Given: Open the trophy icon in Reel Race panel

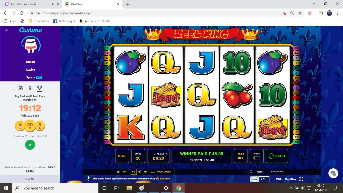Looking at the screenshot, I should pyautogui.click(x=39, y=88).
